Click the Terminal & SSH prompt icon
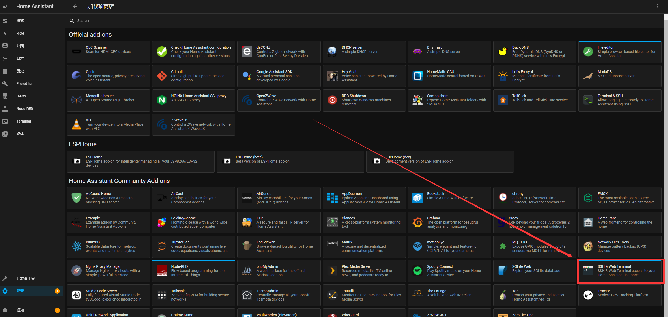Screen dimensions: 668x317 coord(588,100)
